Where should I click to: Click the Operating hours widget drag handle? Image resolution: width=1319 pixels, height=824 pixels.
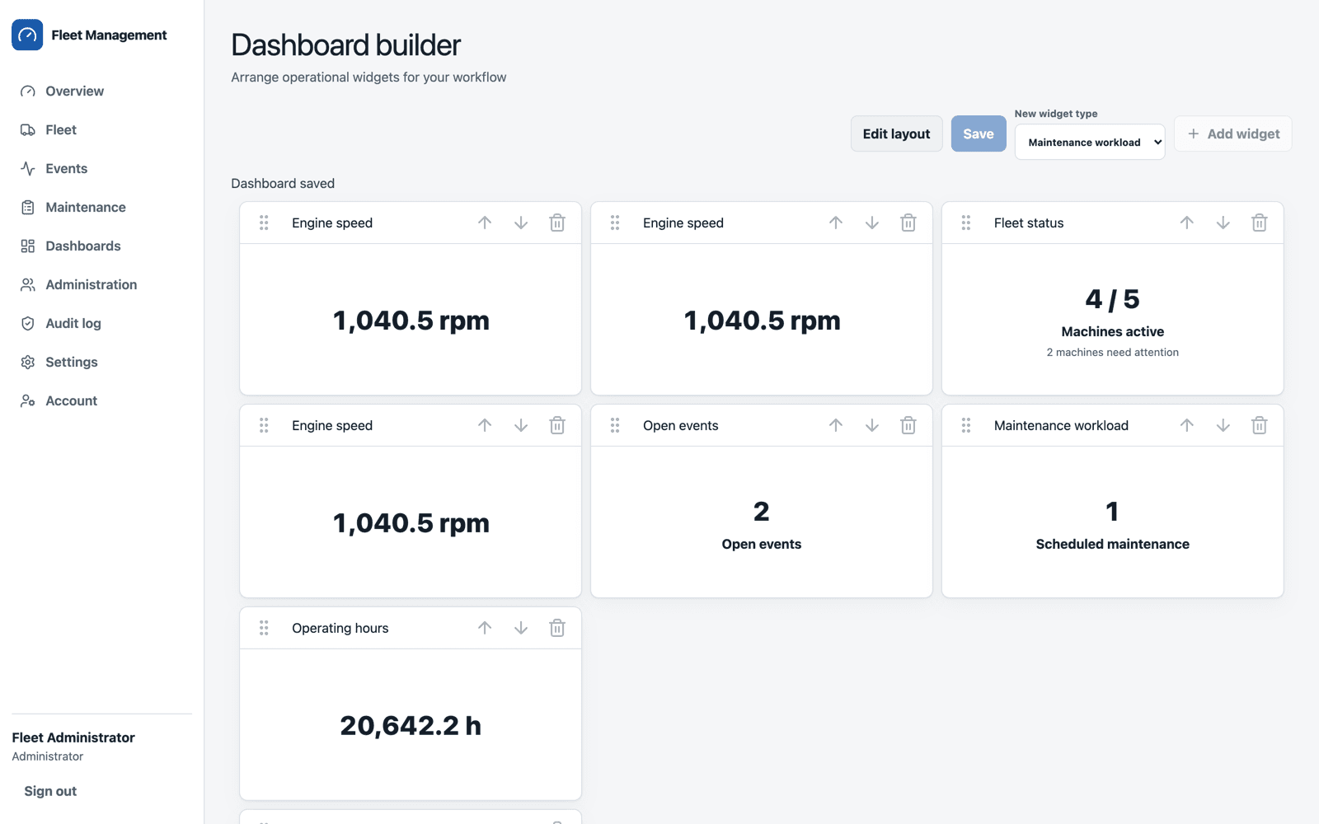(x=264, y=629)
